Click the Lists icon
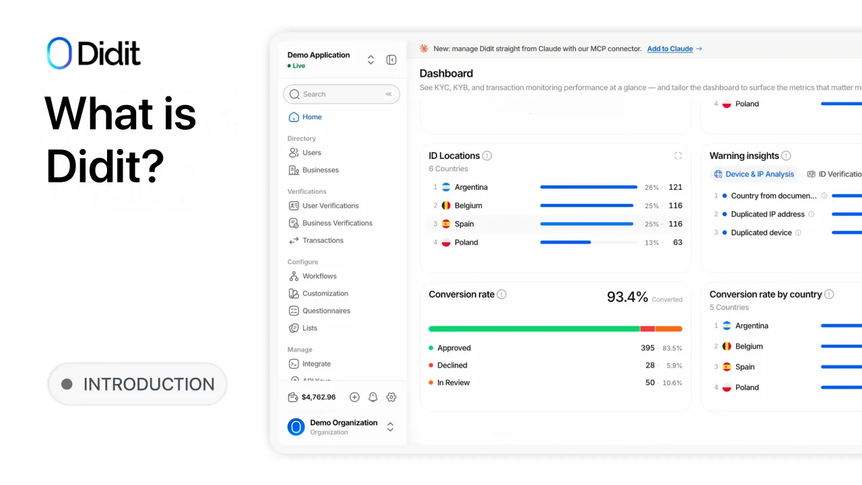 point(294,328)
